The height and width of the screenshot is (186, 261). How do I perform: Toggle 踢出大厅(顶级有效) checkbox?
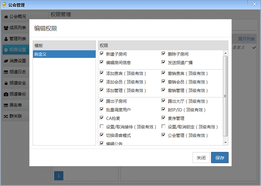163,101
